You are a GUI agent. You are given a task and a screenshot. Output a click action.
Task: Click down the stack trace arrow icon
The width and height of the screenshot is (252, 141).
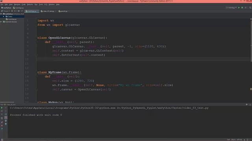(6, 111)
